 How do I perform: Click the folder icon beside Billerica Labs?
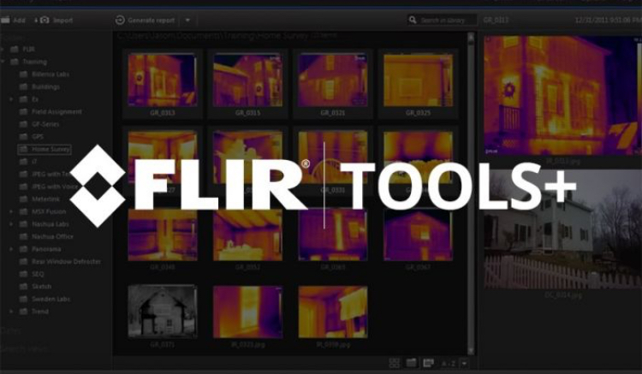click(x=24, y=74)
